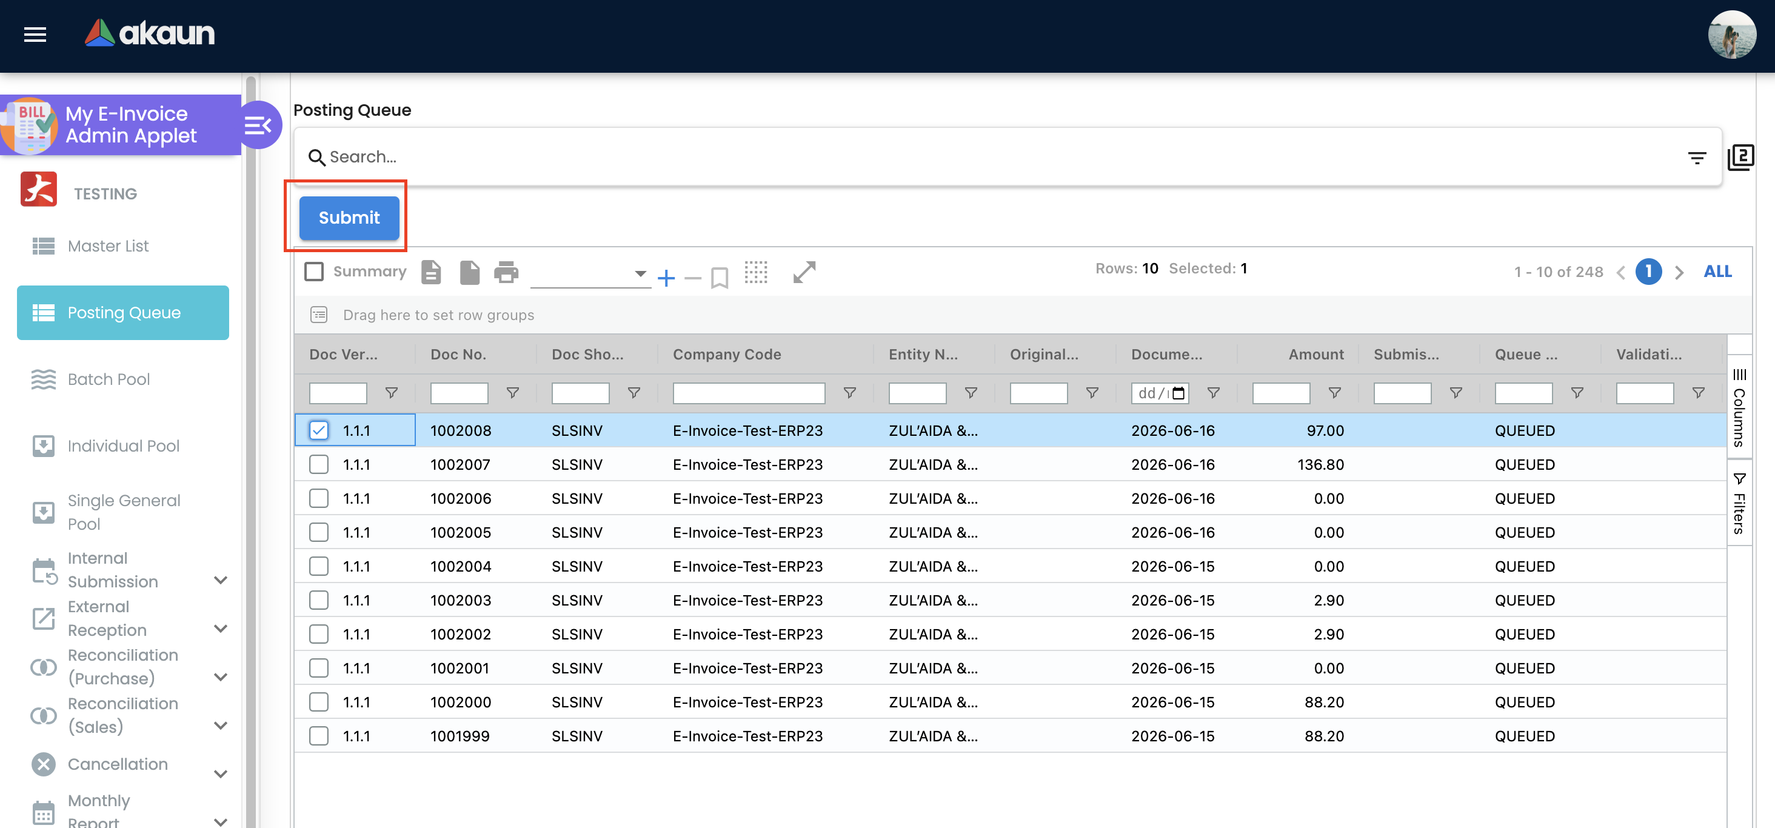Image resolution: width=1775 pixels, height=828 pixels.
Task: Click the numbered 2 pages icon
Action: tap(1740, 157)
